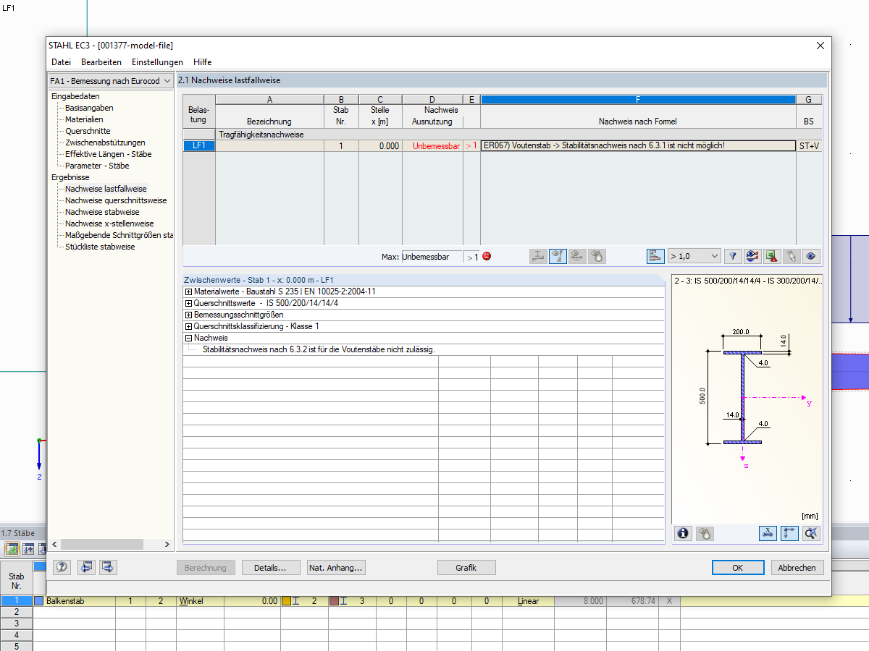This screenshot has height=651, width=869.
Task: Select Effektive Längen - Stäbe
Action: click(108, 154)
